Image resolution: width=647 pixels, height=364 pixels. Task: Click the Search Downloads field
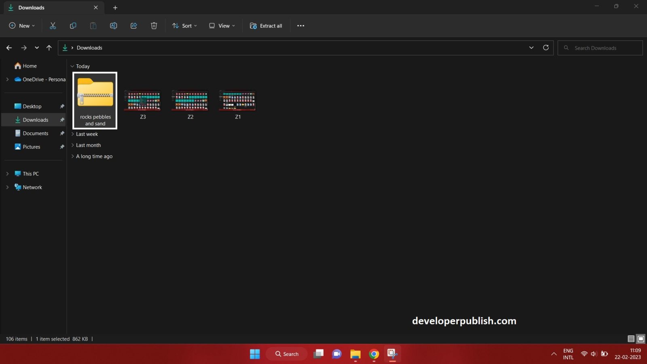[600, 47]
